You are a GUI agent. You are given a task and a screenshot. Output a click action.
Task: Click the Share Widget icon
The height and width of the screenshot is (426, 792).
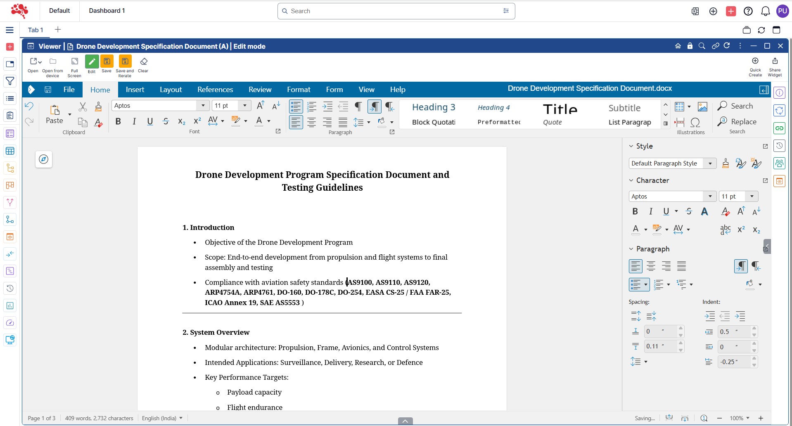point(775,62)
